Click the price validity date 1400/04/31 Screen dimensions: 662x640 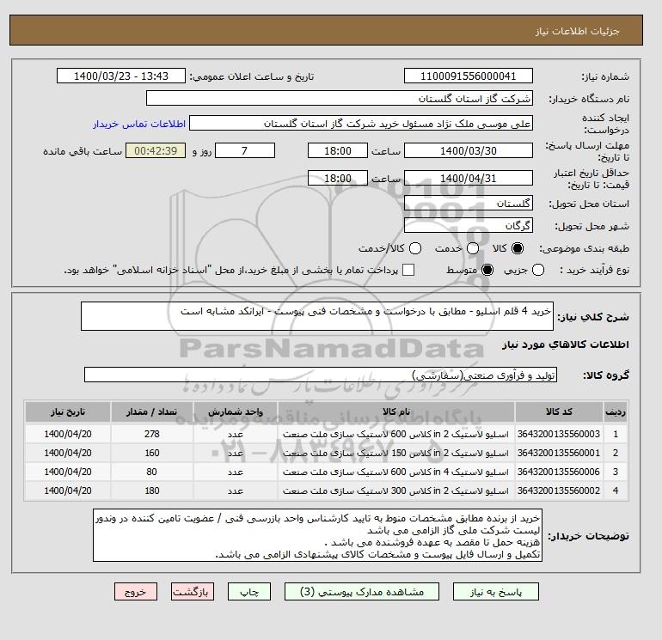pyautogui.click(x=469, y=178)
